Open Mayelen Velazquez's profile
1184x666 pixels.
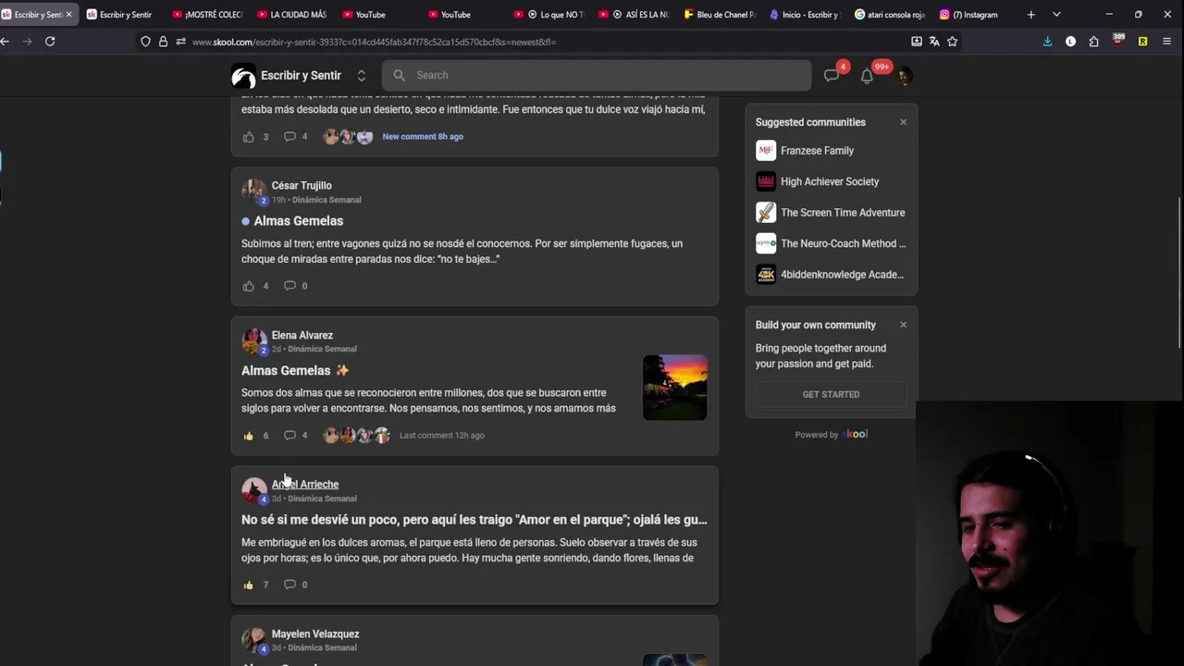(x=315, y=635)
